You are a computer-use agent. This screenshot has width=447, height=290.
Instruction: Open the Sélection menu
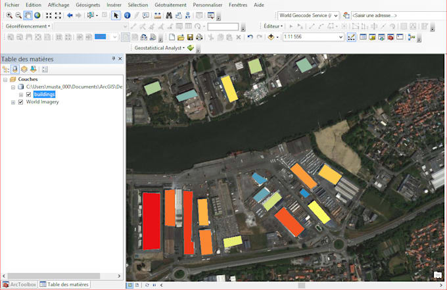click(x=138, y=5)
